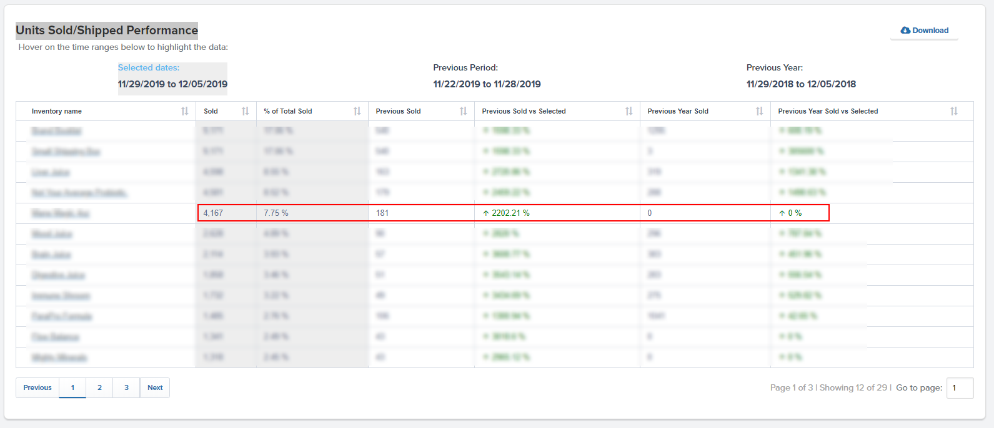Sort by Previous Year Sold vs Selected arrows
The width and height of the screenshot is (994, 428).
point(953,111)
